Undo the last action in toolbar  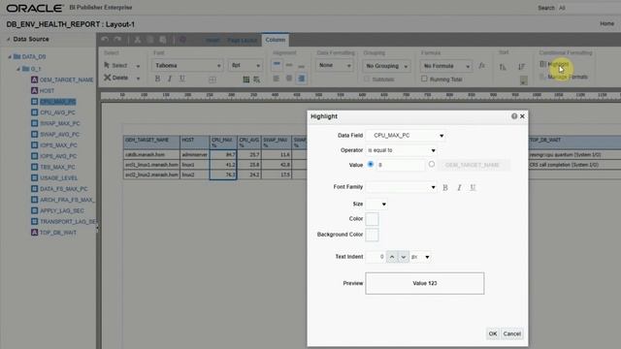point(105,40)
